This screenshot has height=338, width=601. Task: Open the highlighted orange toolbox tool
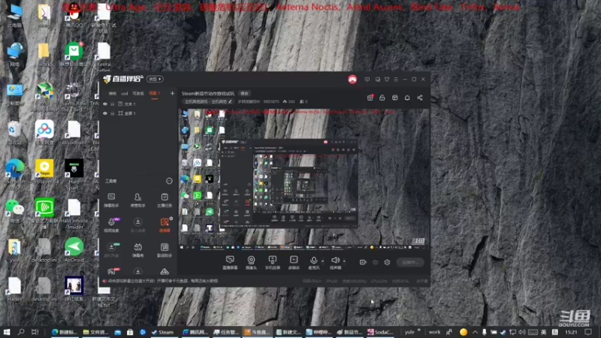pos(165,225)
